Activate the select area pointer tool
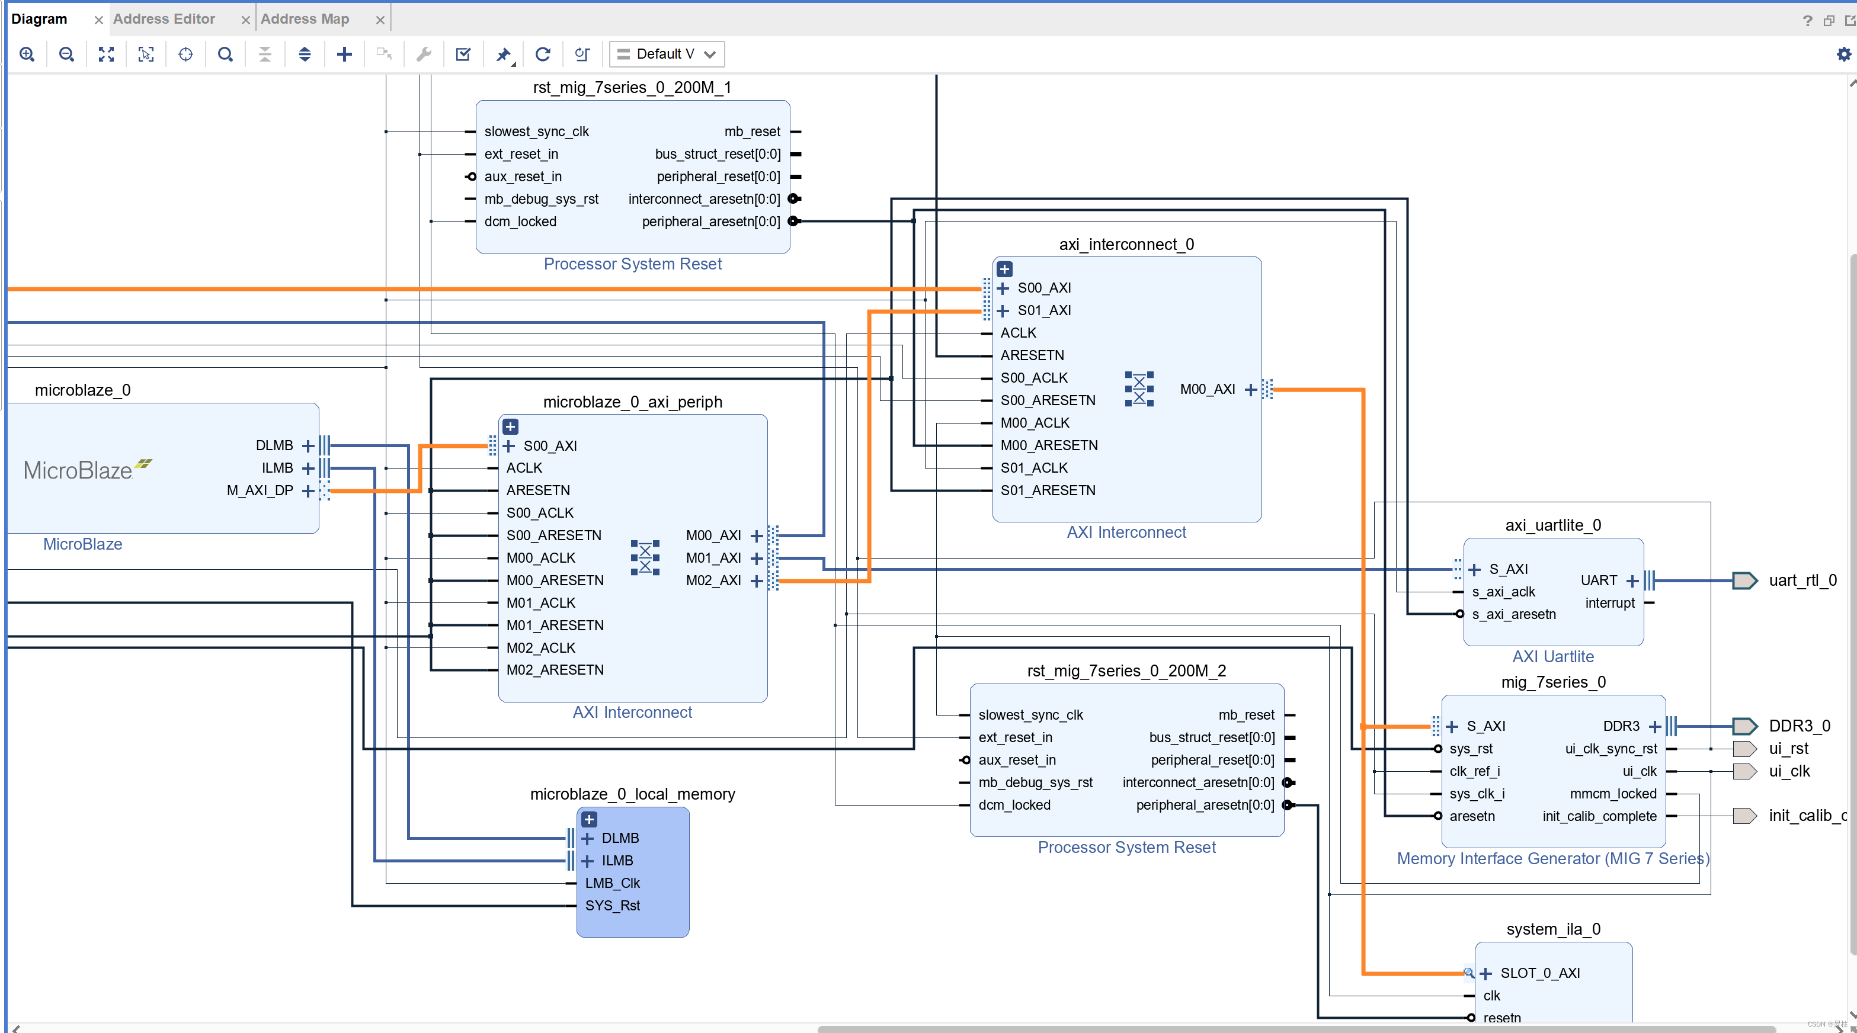This screenshot has width=1857, height=1033. point(146,54)
